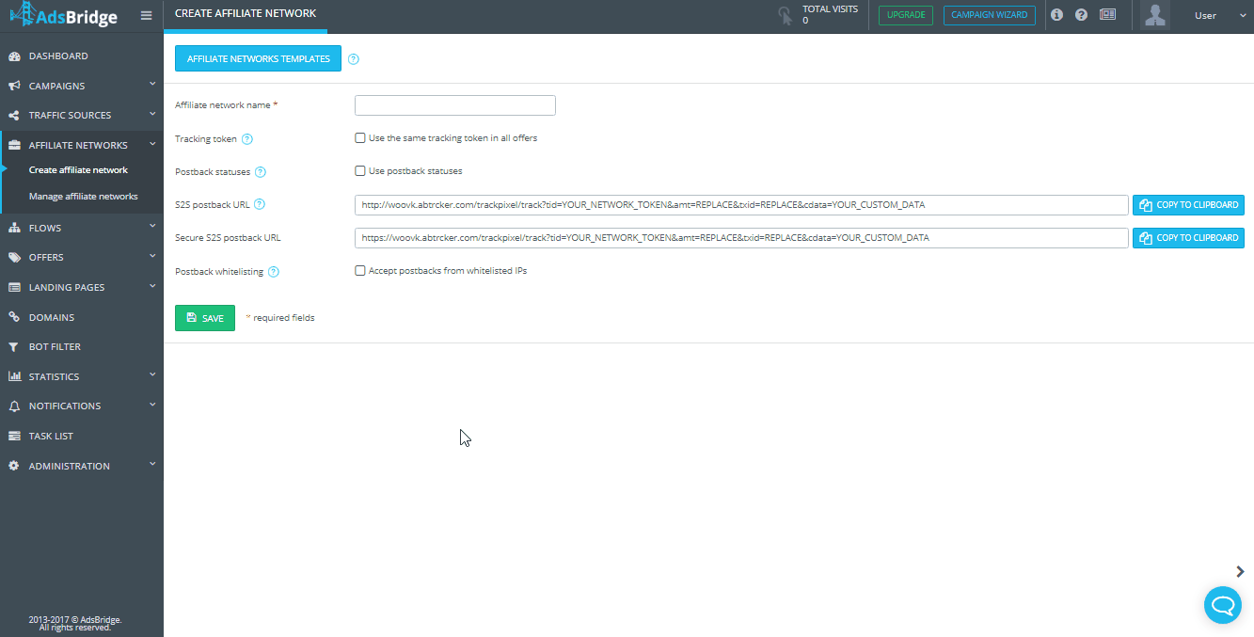The width and height of the screenshot is (1254, 637).
Task: Click the Upgrade button
Action: [x=906, y=15]
